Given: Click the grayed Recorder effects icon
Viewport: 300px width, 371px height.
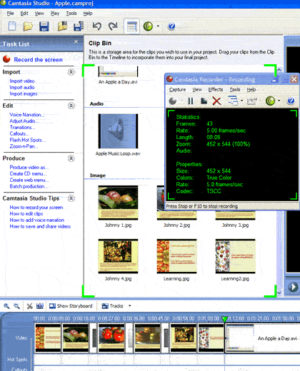Looking at the screenshot, I should (252, 101).
